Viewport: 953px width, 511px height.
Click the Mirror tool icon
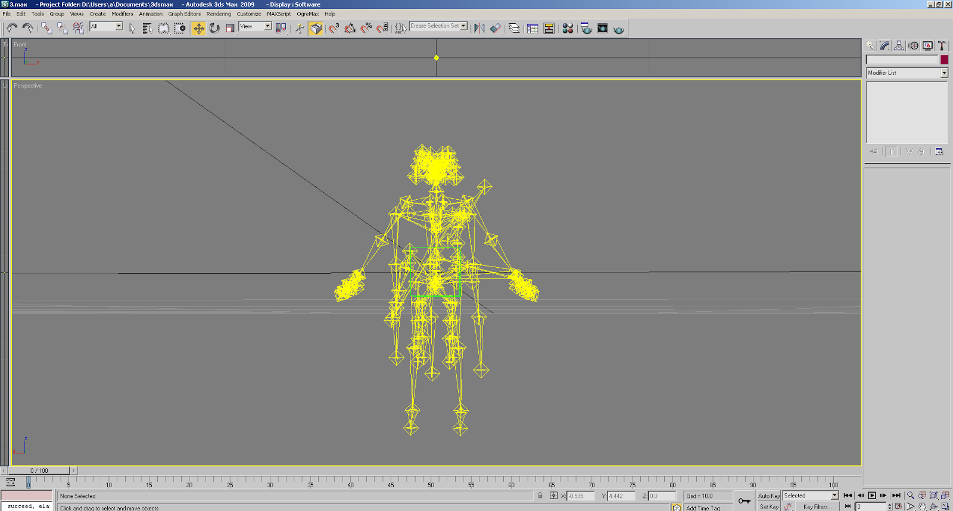click(x=479, y=28)
